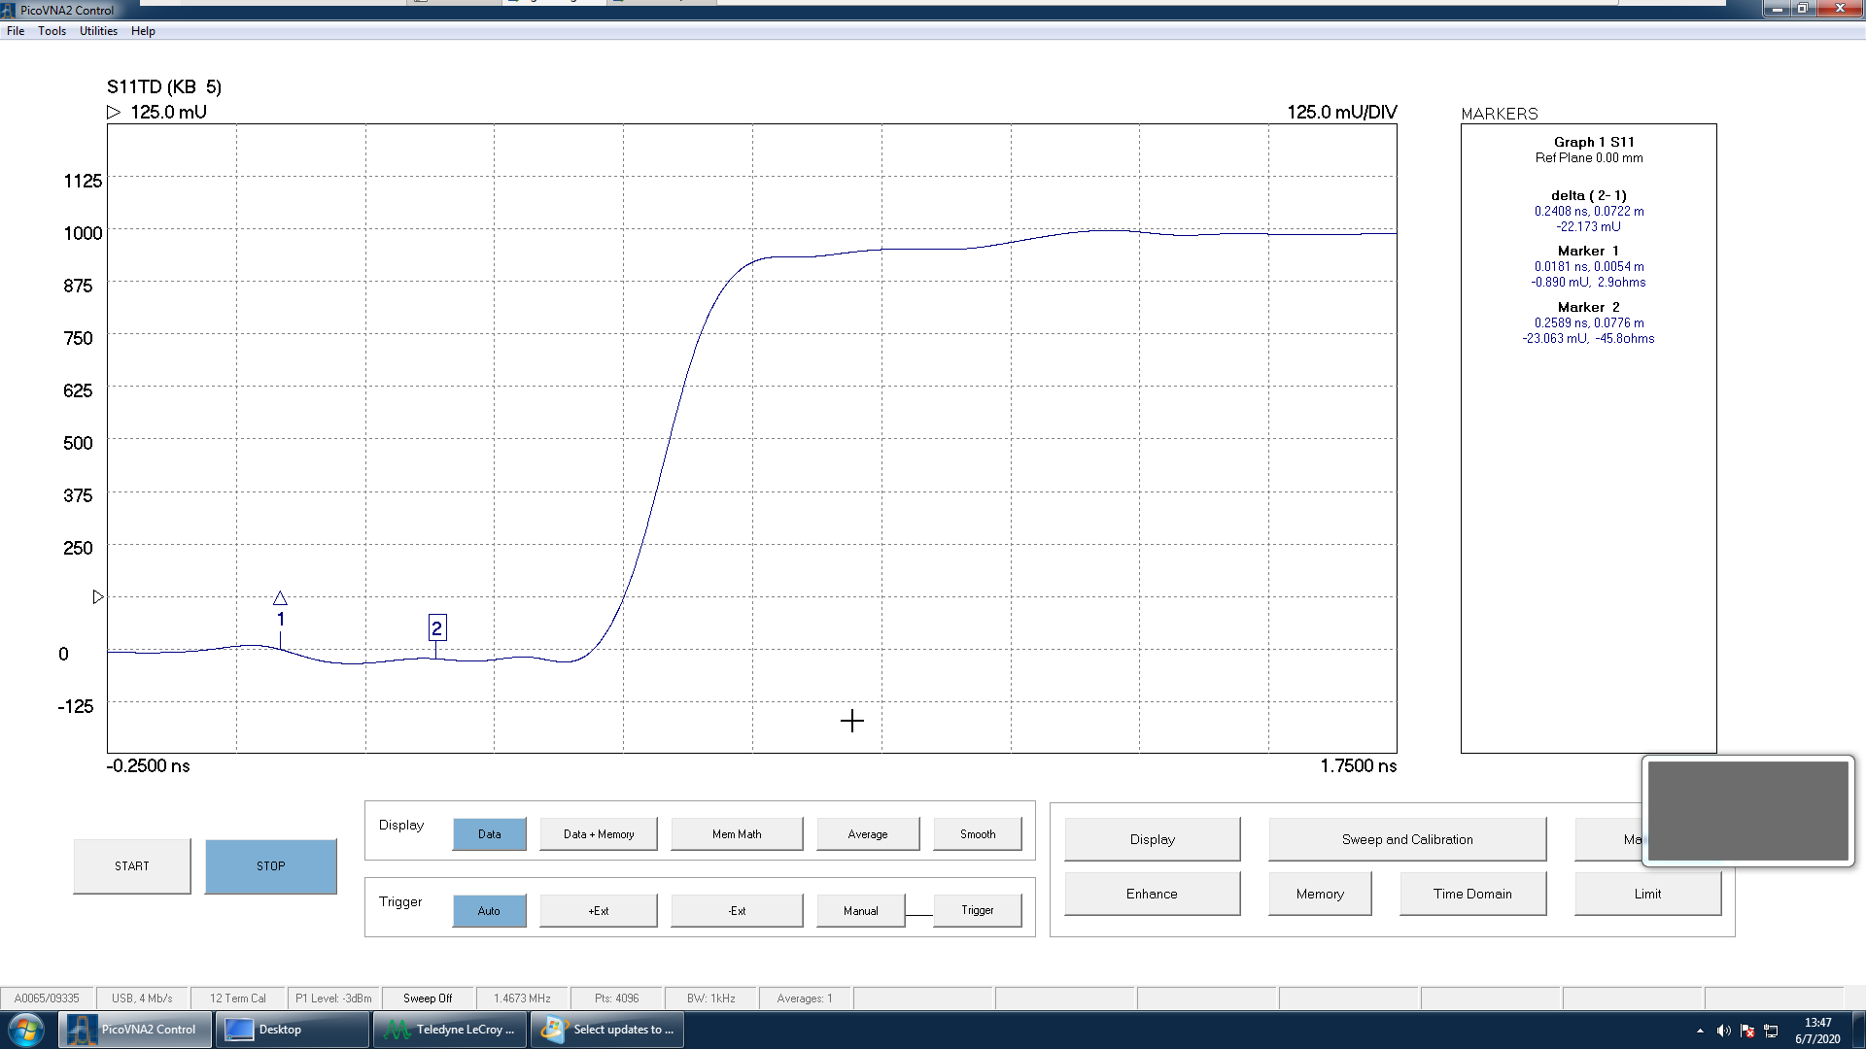Switch display to Data + Memory
This screenshot has height=1049, width=1866.
[599, 834]
